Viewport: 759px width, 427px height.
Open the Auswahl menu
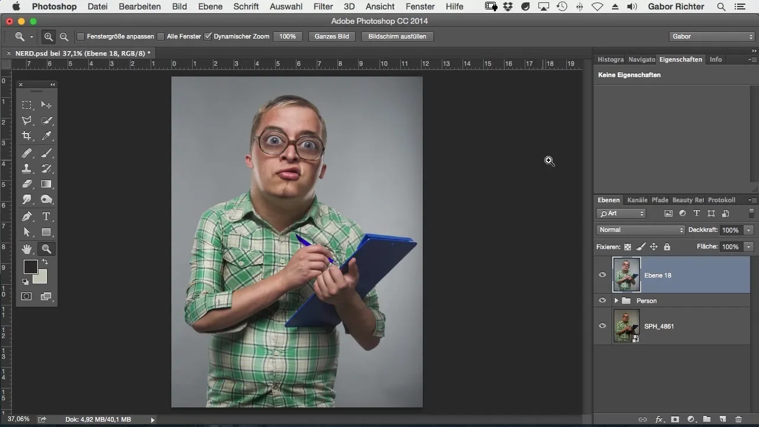[286, 7]
